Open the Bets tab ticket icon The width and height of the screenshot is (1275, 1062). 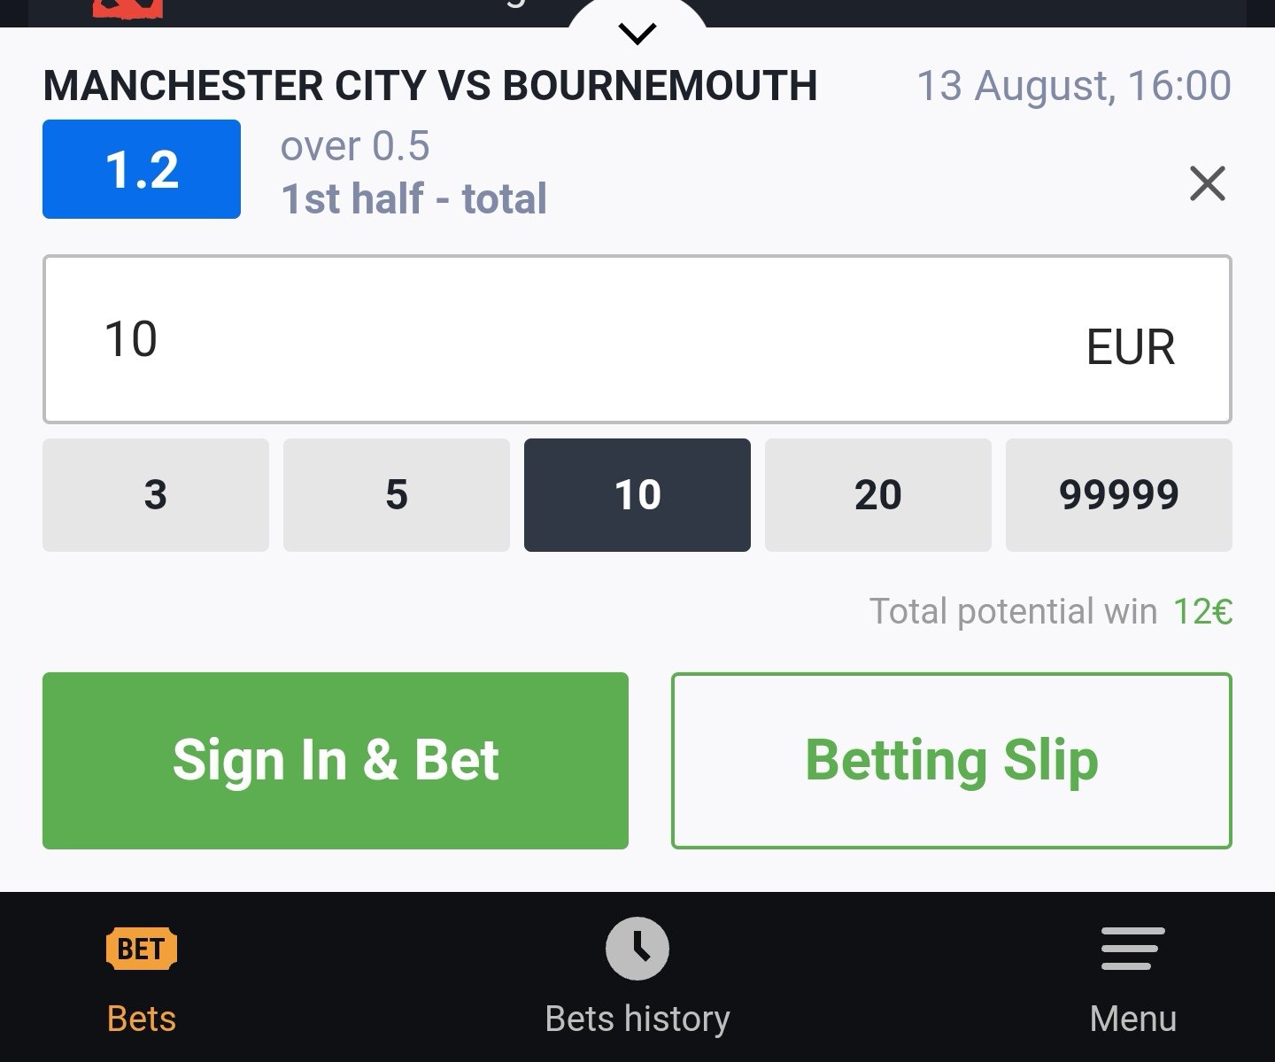click(x=142, y=949)
